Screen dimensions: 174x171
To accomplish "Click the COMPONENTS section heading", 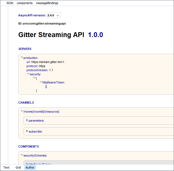I will click(x=29, y=146).
